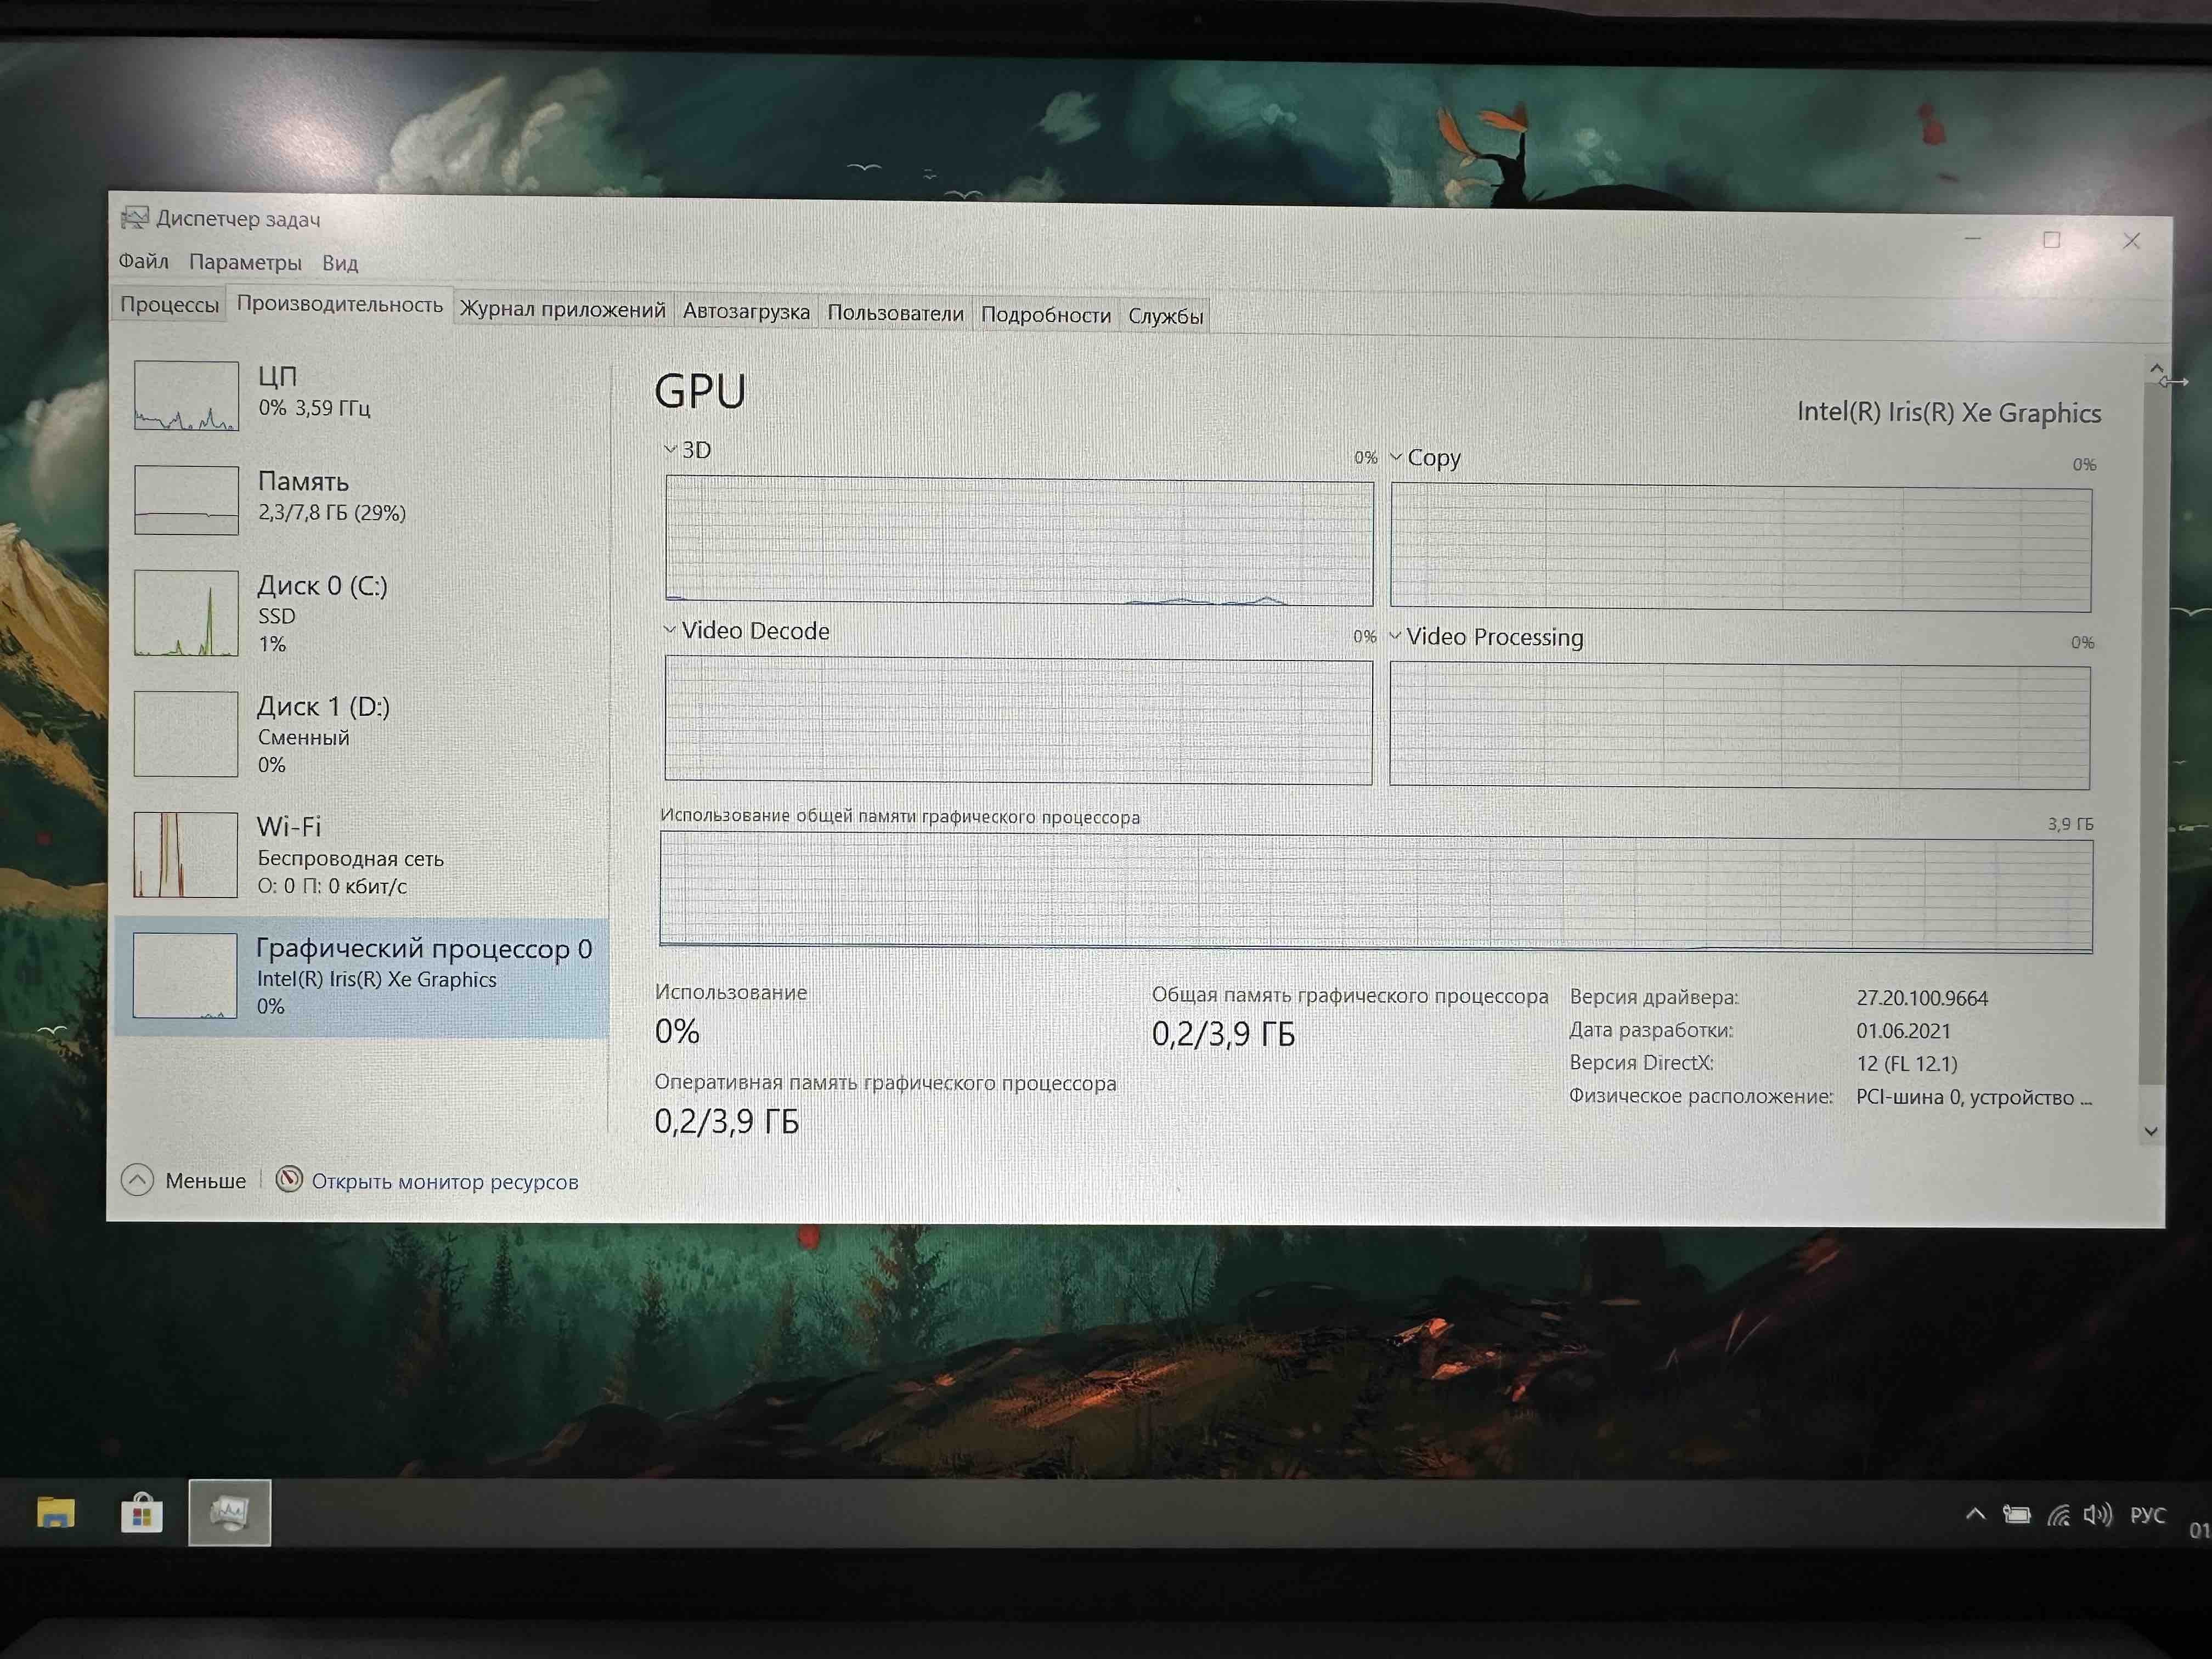Click the PCI-шина 0 location value
Screen dimensions: 2212x1659
(x=1974, y=1098)
